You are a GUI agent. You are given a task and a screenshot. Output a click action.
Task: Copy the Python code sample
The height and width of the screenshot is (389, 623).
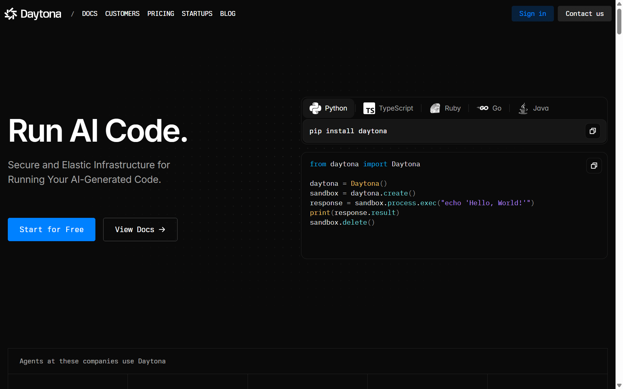coord(594,166)
